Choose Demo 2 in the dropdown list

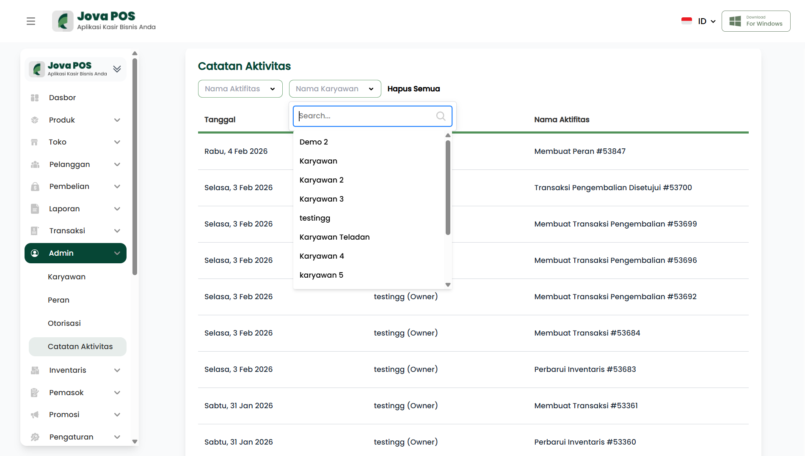click(314, 142)
